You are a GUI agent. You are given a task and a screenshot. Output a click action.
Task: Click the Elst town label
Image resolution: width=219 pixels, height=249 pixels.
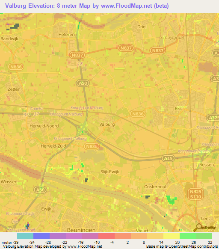coord(178,109)
